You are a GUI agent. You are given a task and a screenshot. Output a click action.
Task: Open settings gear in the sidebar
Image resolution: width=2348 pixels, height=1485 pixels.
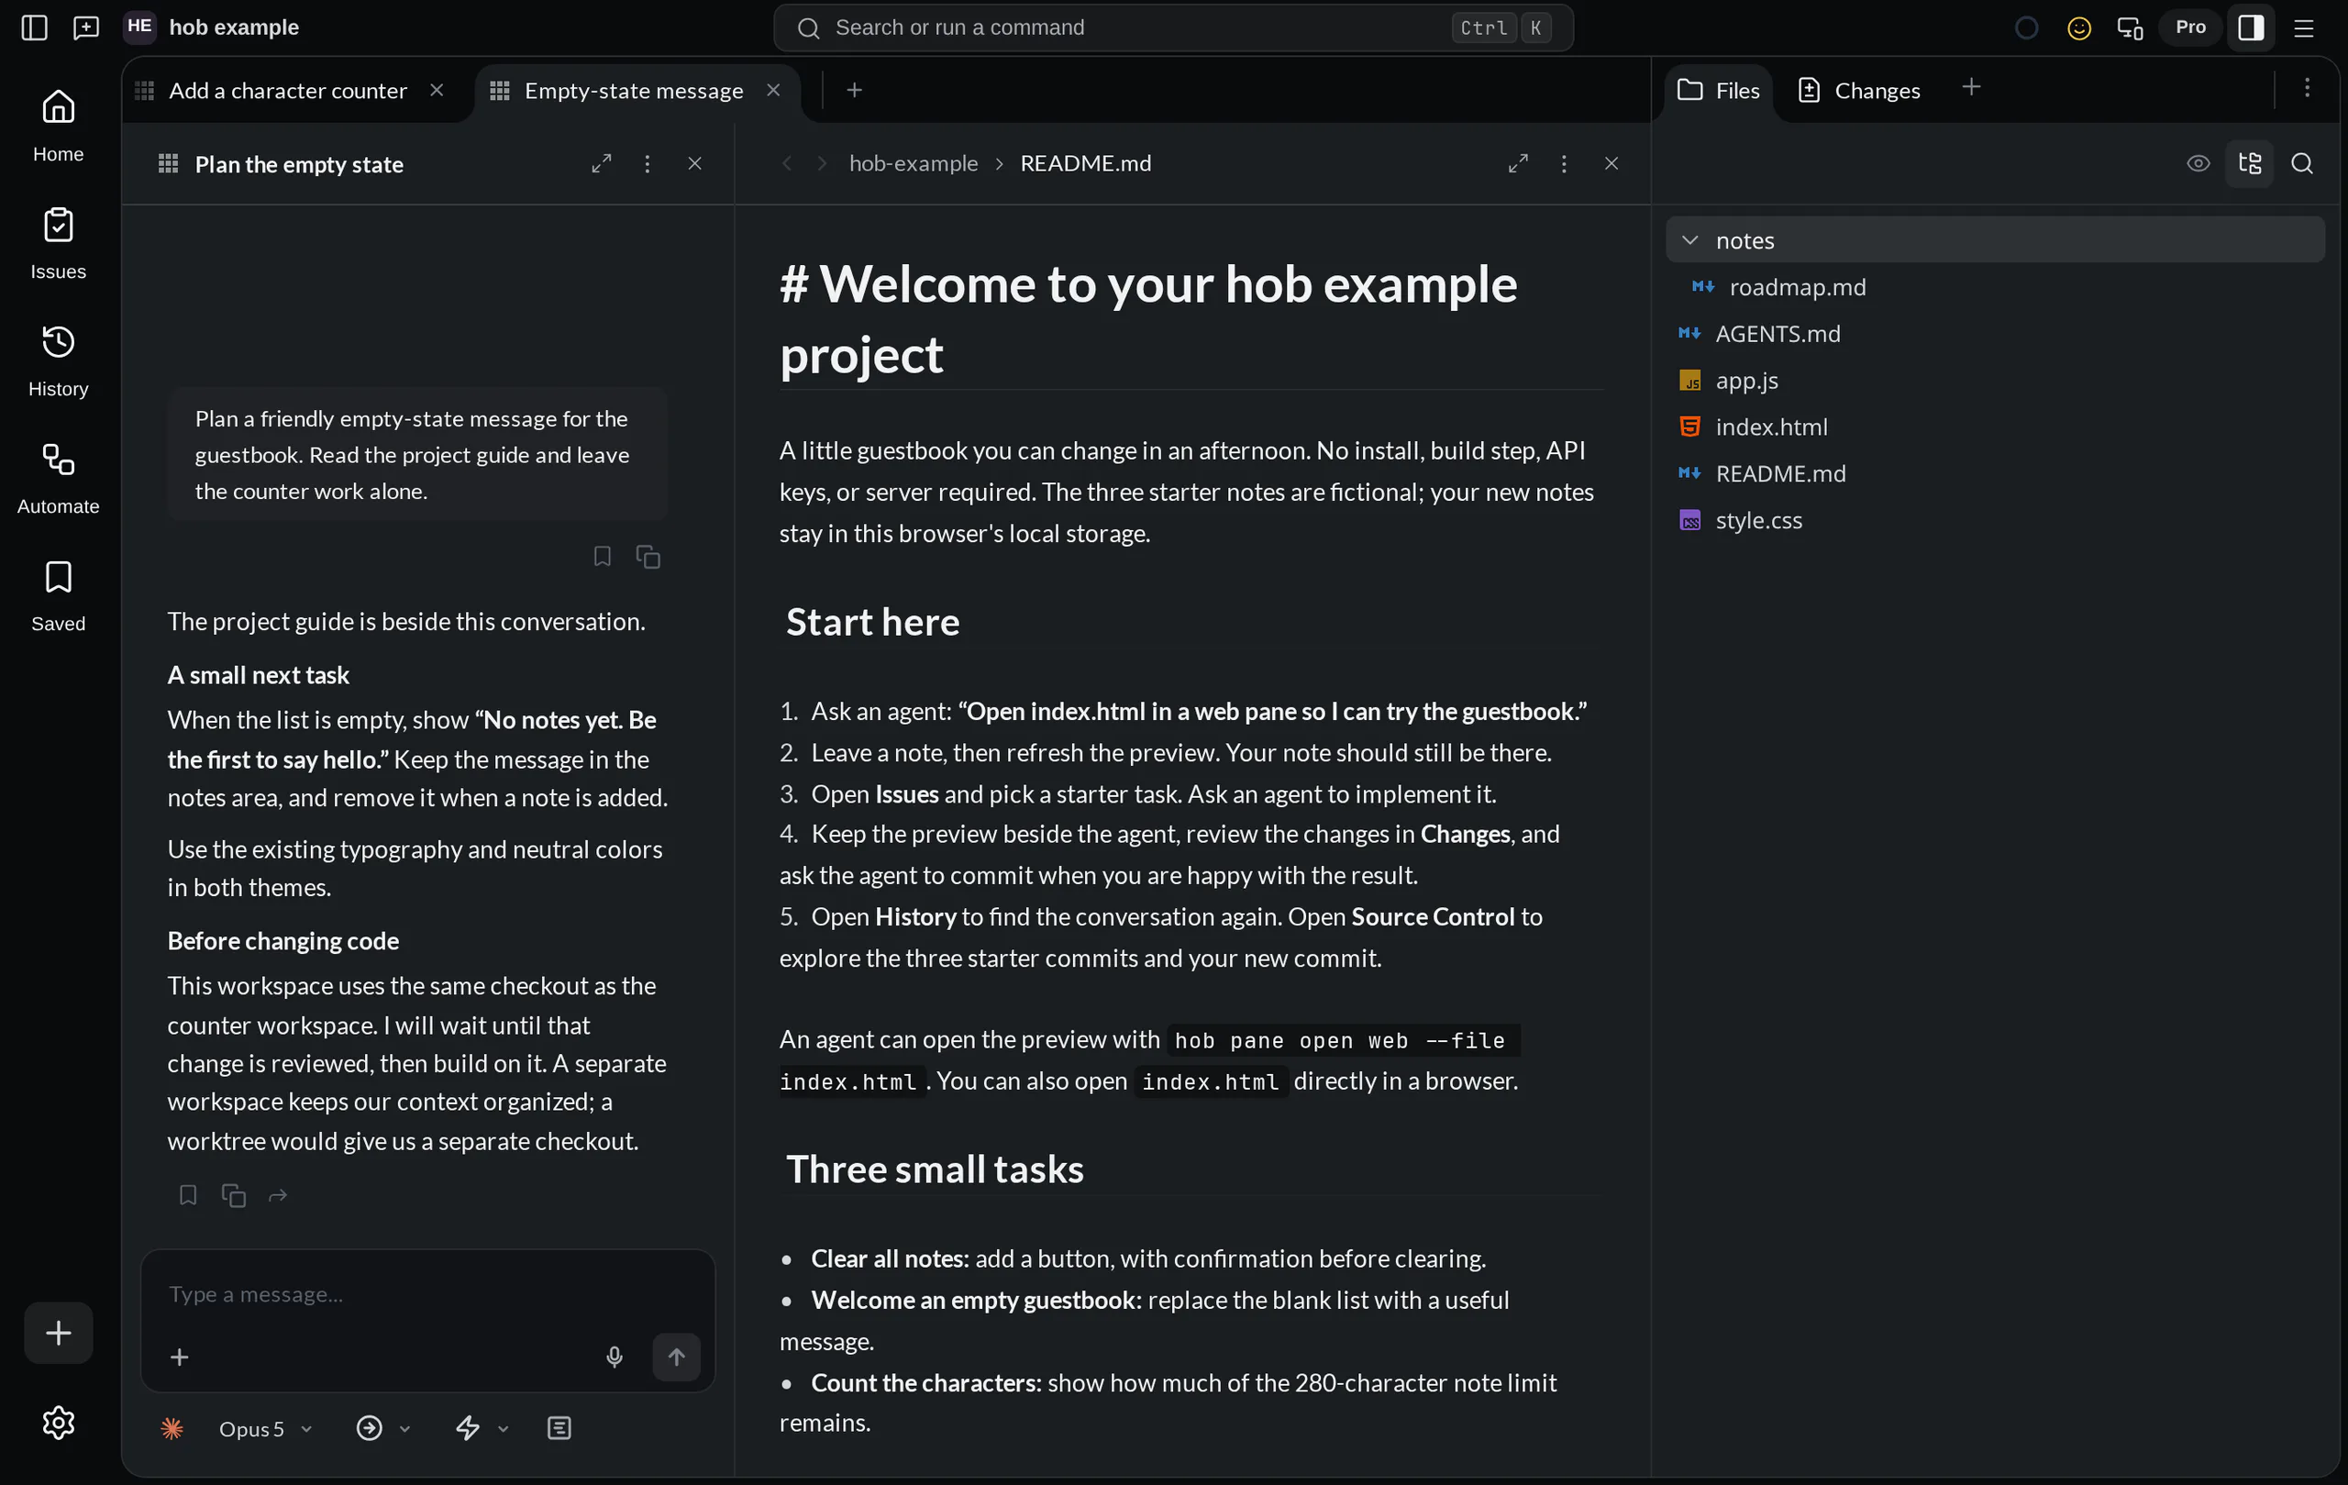59,1422
